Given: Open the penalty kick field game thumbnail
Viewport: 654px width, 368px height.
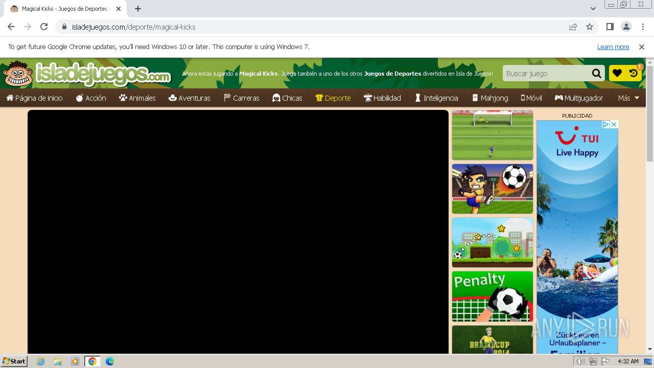Looking at the screenshot, I should (x=493, y=135).
